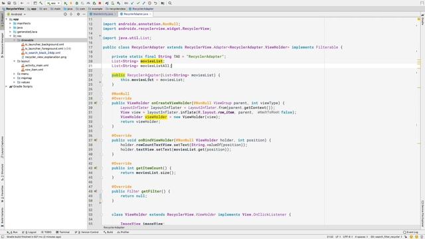Image resolution: width=425 pixels, height=239 pixels.
Task: Click the Git branch widget in status bar
Action: [x=386, y=237]
